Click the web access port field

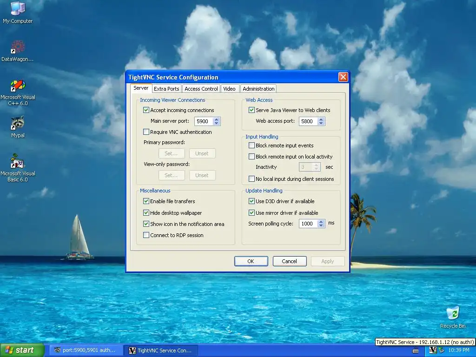tap(309, 121)
